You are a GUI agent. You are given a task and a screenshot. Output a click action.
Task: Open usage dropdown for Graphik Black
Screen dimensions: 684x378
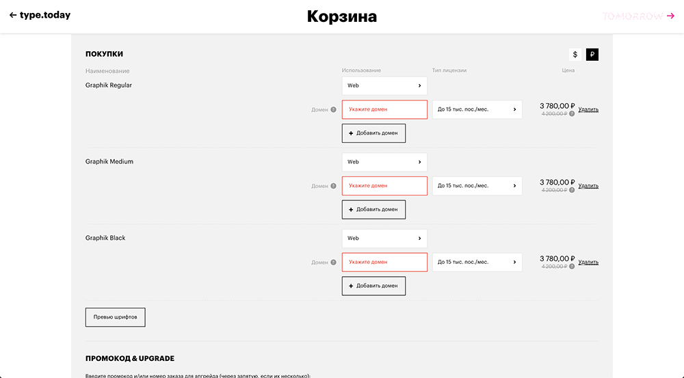[x=384, y=239]
